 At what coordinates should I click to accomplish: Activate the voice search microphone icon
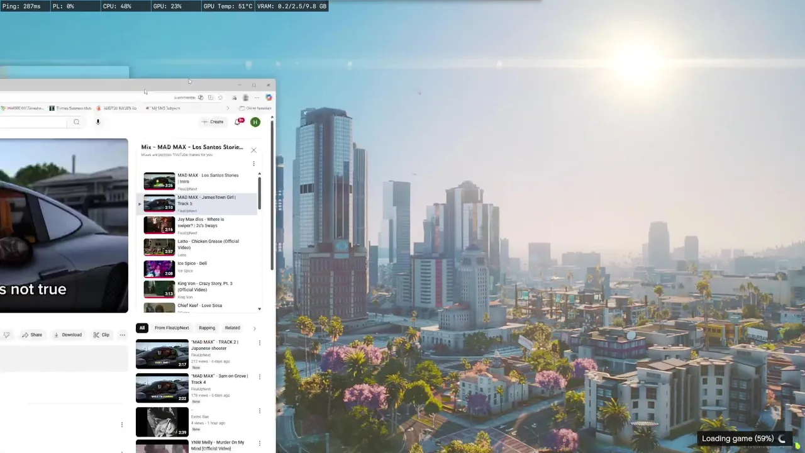click(x=97, y=122)
